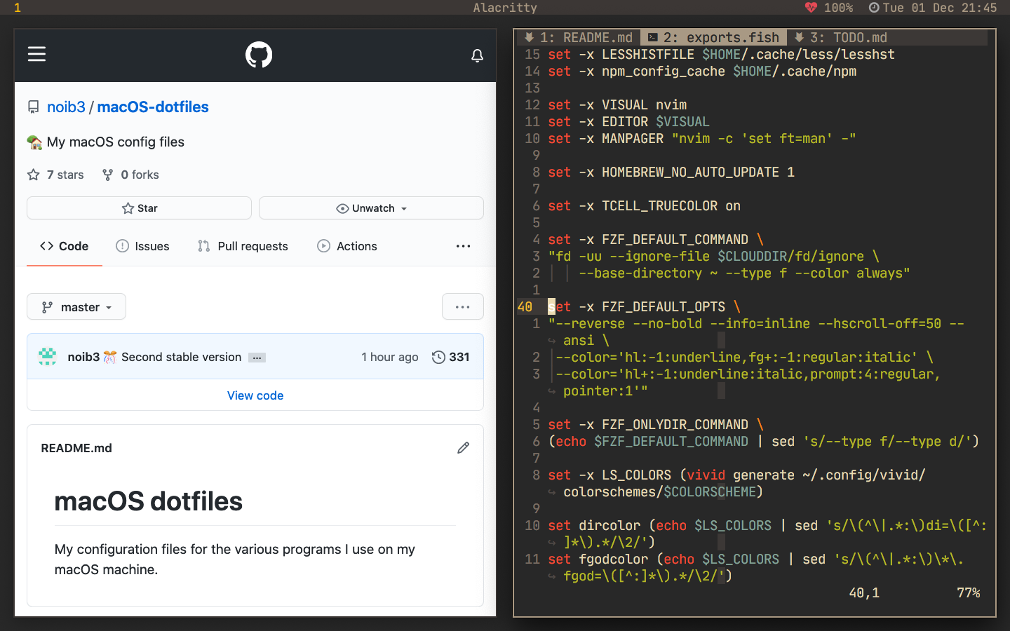Screen dimensions: 1010x631
Task: Open the GitHub hamburger menu
Action: pos(36,54)
